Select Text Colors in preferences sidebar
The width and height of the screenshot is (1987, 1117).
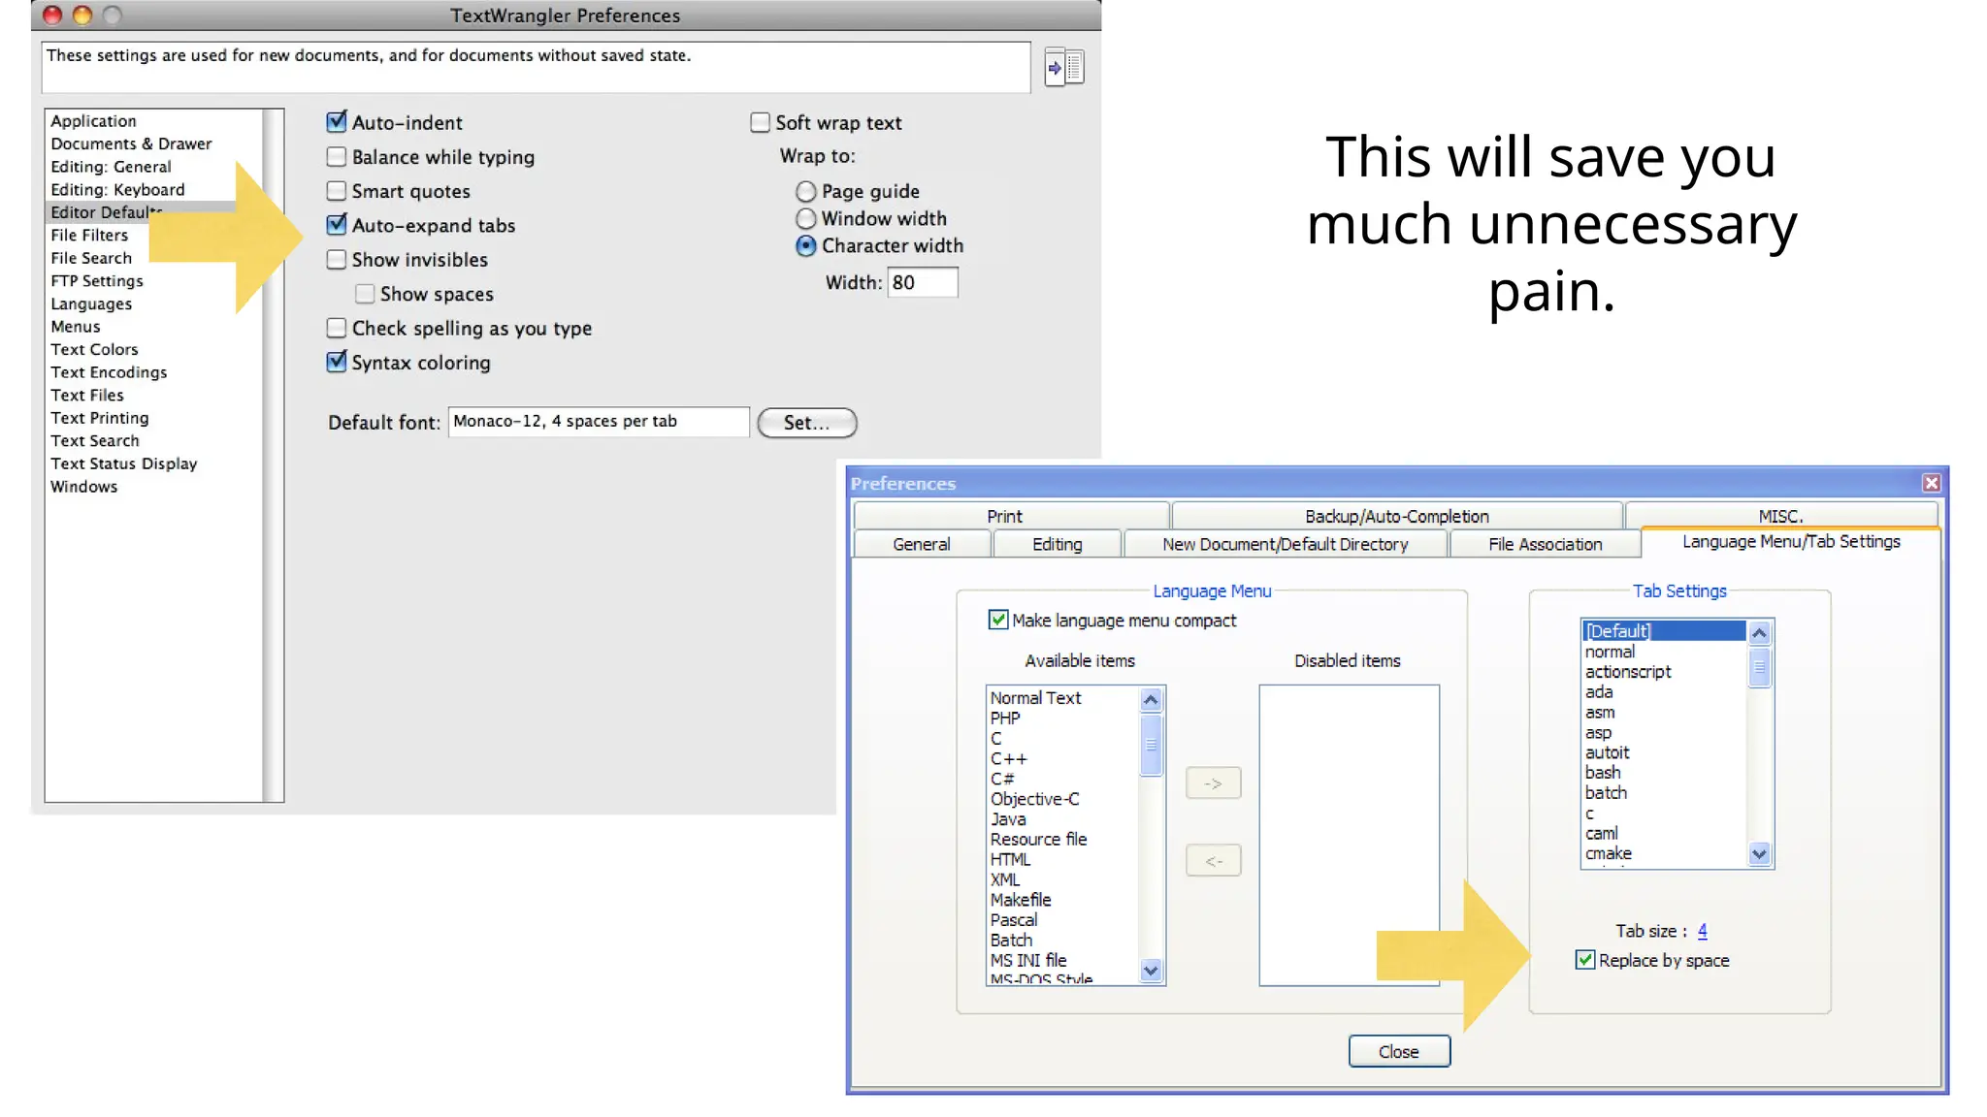[x=94, y=349]
